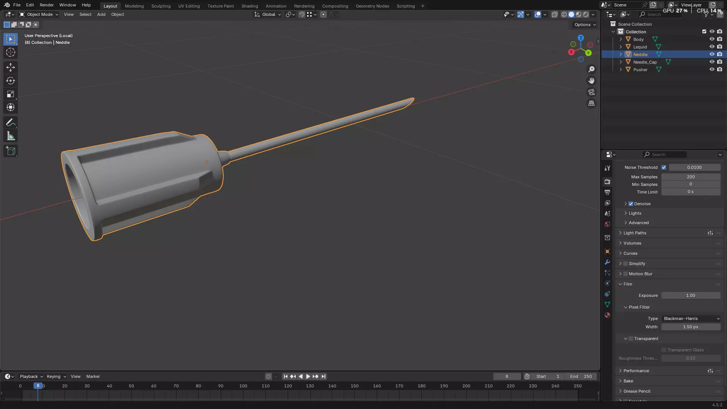Open the Object properties tab

(x=607, y=251)
